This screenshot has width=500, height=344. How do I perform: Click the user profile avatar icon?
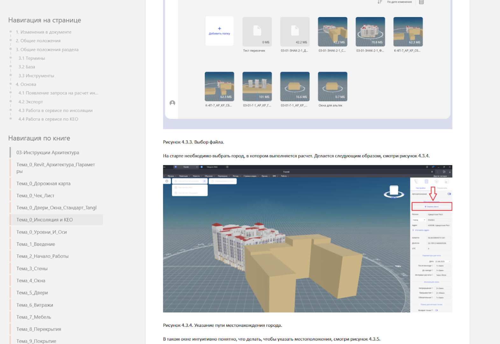pos(172,103)
